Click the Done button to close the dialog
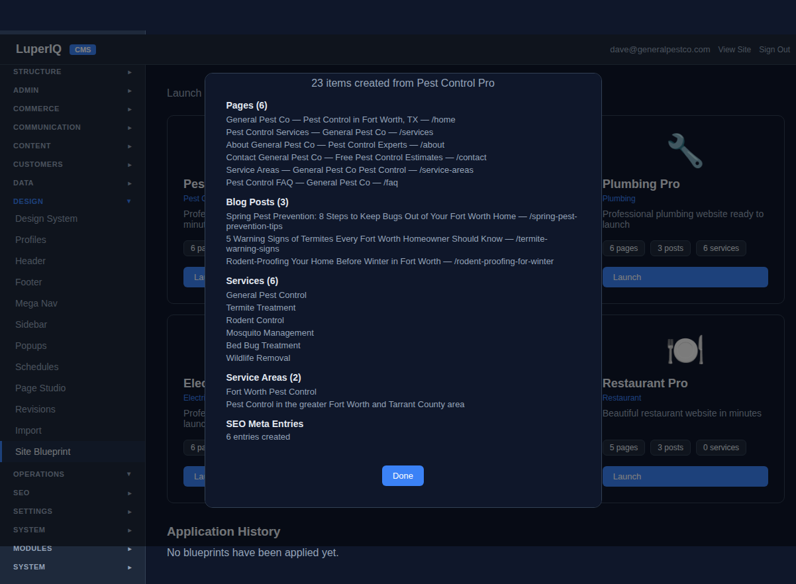796x584 pixels. [x=403, y=475]
